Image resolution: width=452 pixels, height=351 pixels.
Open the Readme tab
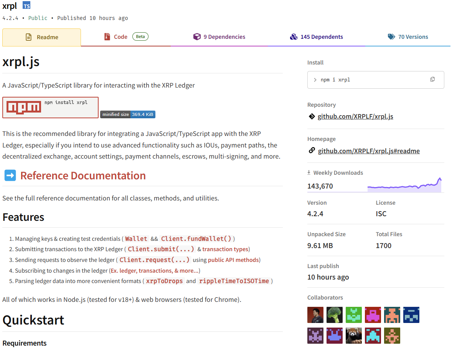(41, 37)
